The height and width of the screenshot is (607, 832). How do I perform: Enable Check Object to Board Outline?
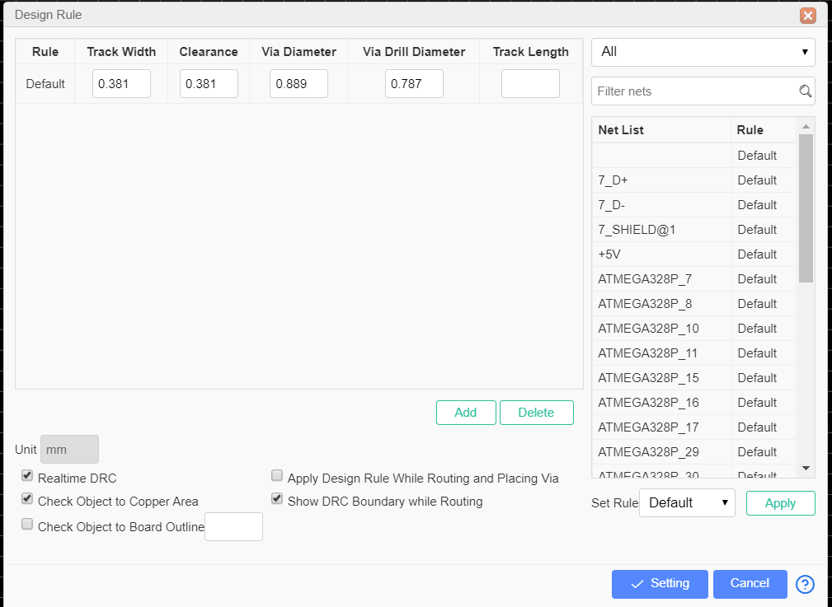(27, 525)
